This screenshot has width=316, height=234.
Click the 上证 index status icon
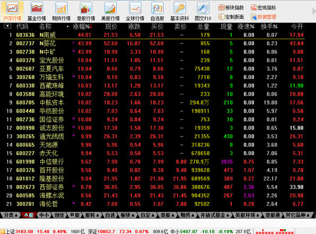click(x=3, y=231)
